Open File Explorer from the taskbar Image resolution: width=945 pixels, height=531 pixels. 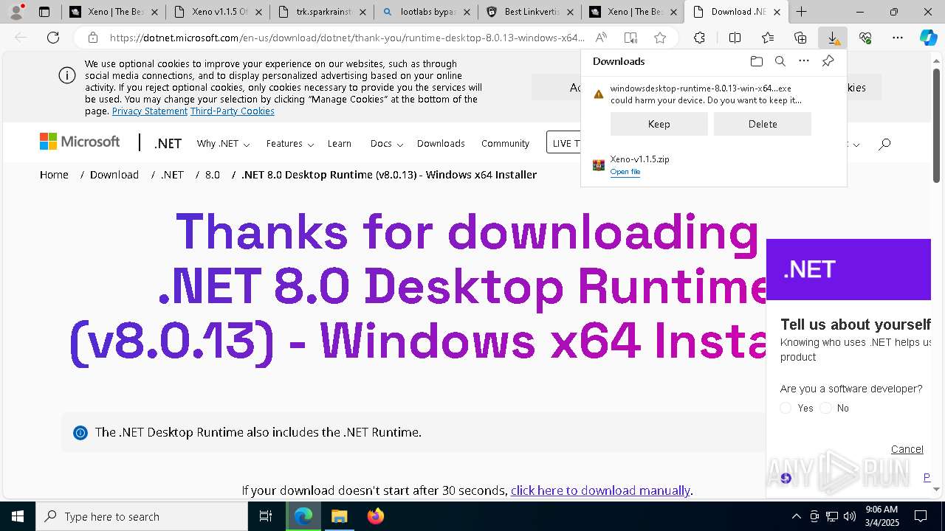pyautogui.click(x=339, y=516)
